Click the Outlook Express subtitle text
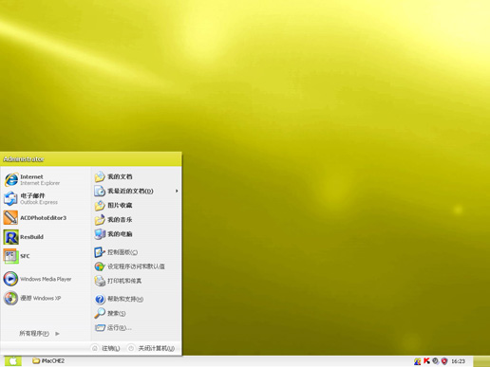Image resolution: width=490 pixels, height=367 pixels. tap(39, 202)
